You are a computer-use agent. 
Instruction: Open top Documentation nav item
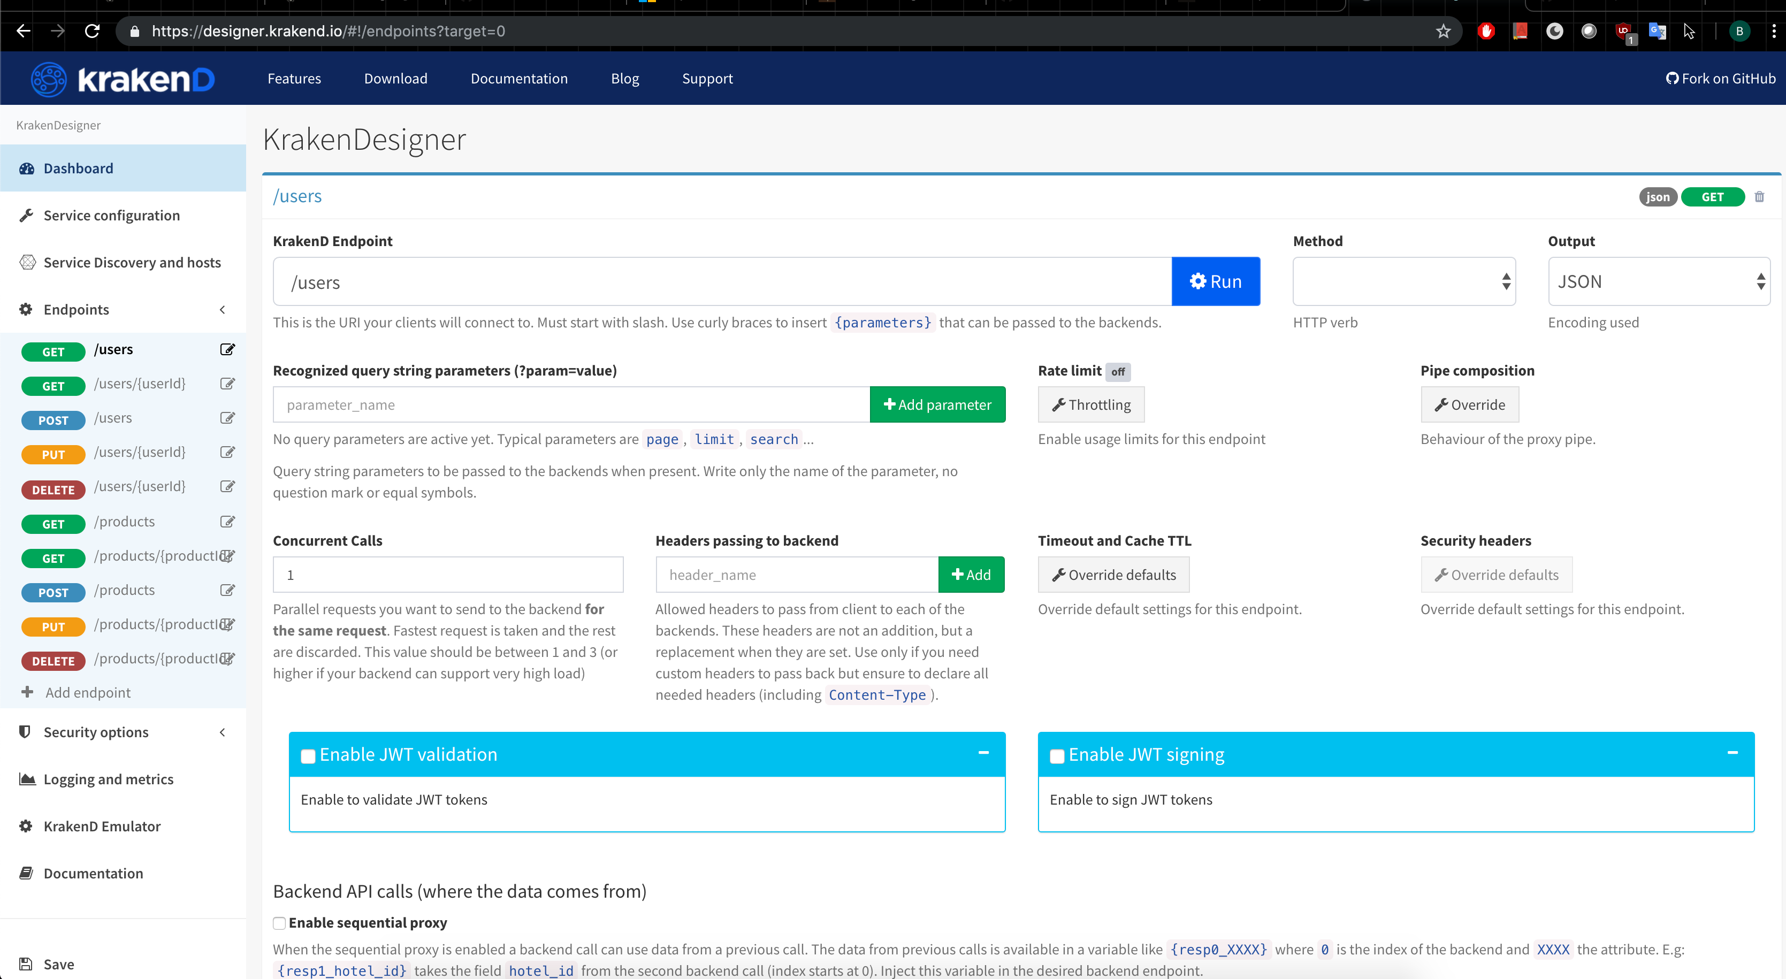[520, 78]
